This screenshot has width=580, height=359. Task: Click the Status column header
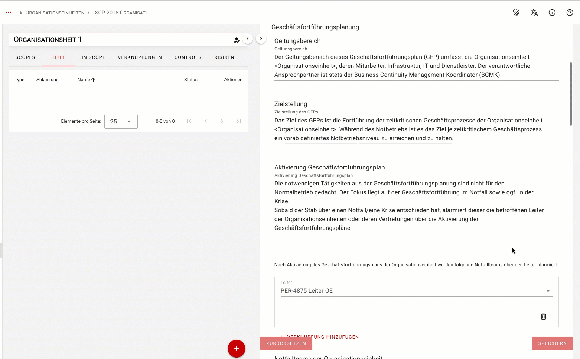(191, 80)
